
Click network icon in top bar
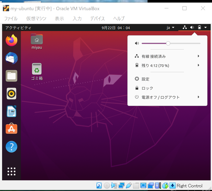185,27
